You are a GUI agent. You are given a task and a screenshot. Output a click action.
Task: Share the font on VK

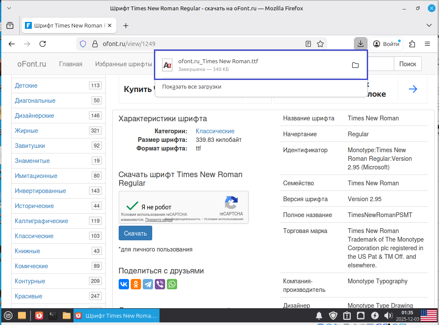coord(124,284)
